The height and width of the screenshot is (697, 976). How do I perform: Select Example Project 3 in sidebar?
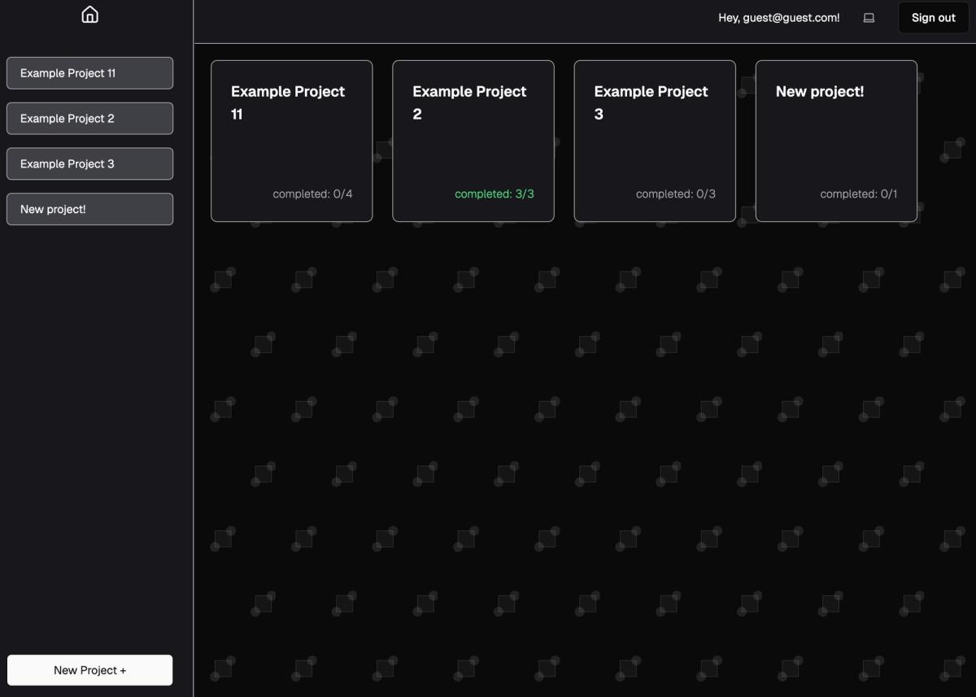89,163
